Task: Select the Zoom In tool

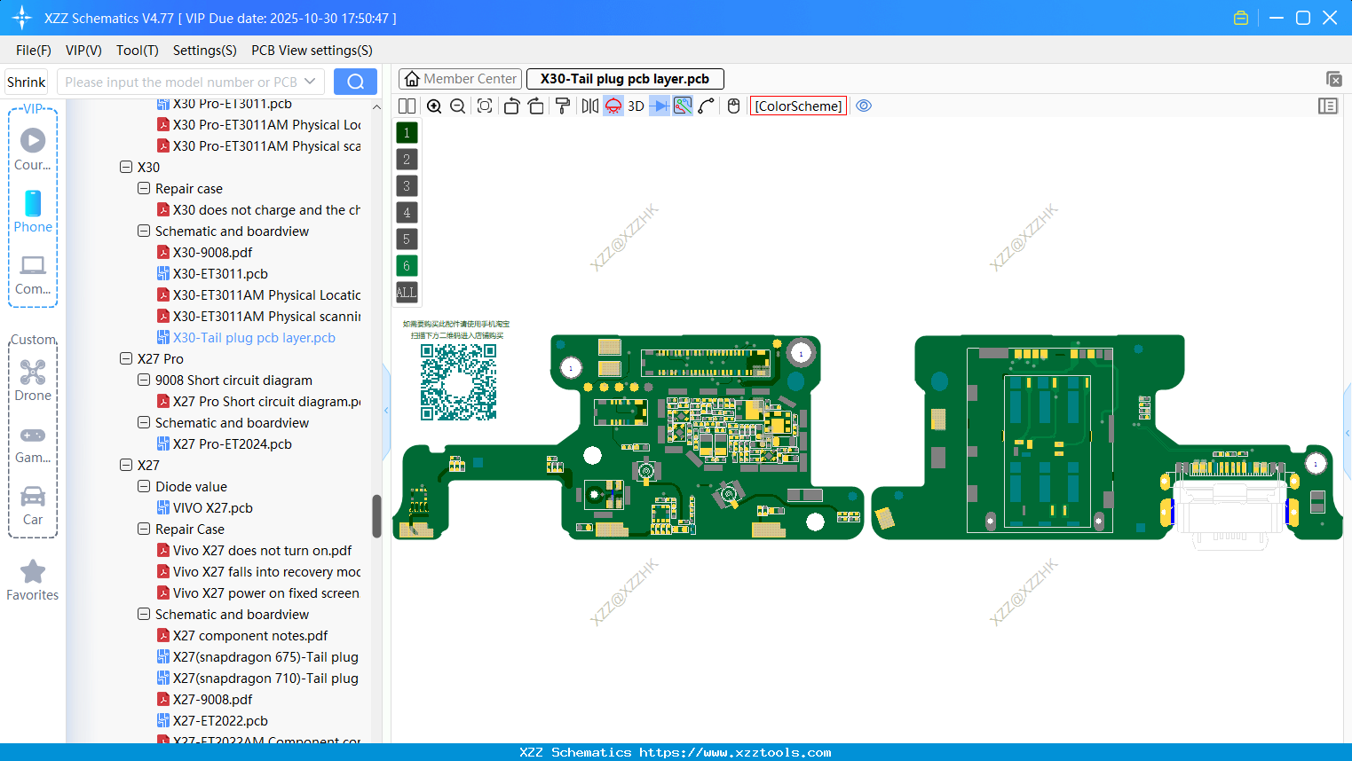Action: tap(434, 106)
